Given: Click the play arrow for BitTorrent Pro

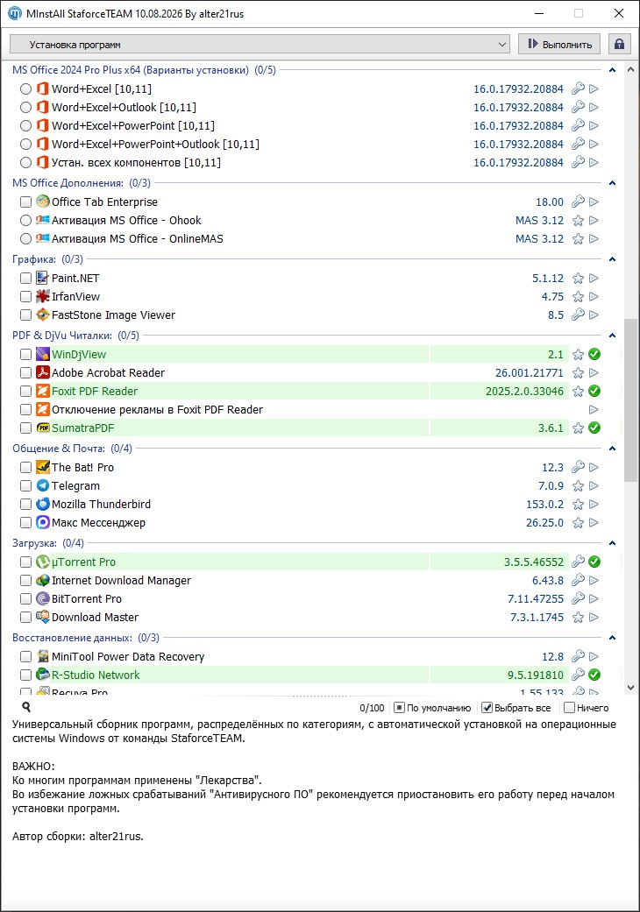Looking at the screenshot, I should (594, 598).
